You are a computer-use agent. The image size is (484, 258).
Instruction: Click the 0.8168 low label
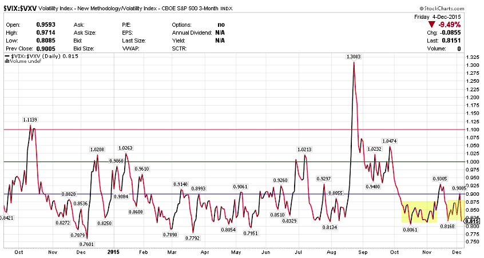(447, 226)
